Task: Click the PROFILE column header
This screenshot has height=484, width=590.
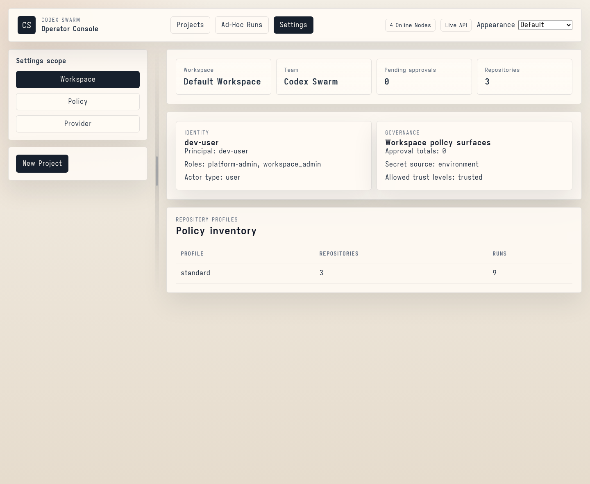Action: pyautogui.click(x=192, y=253)
